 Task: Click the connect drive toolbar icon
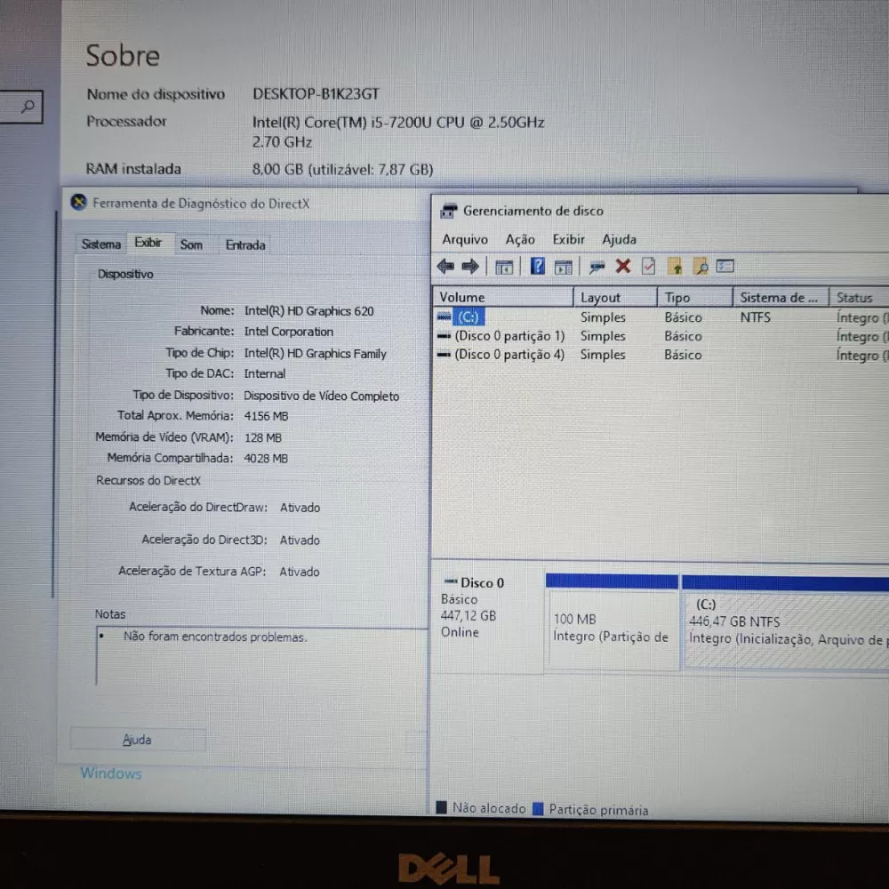pyautogui.click(x=597, y=267)
